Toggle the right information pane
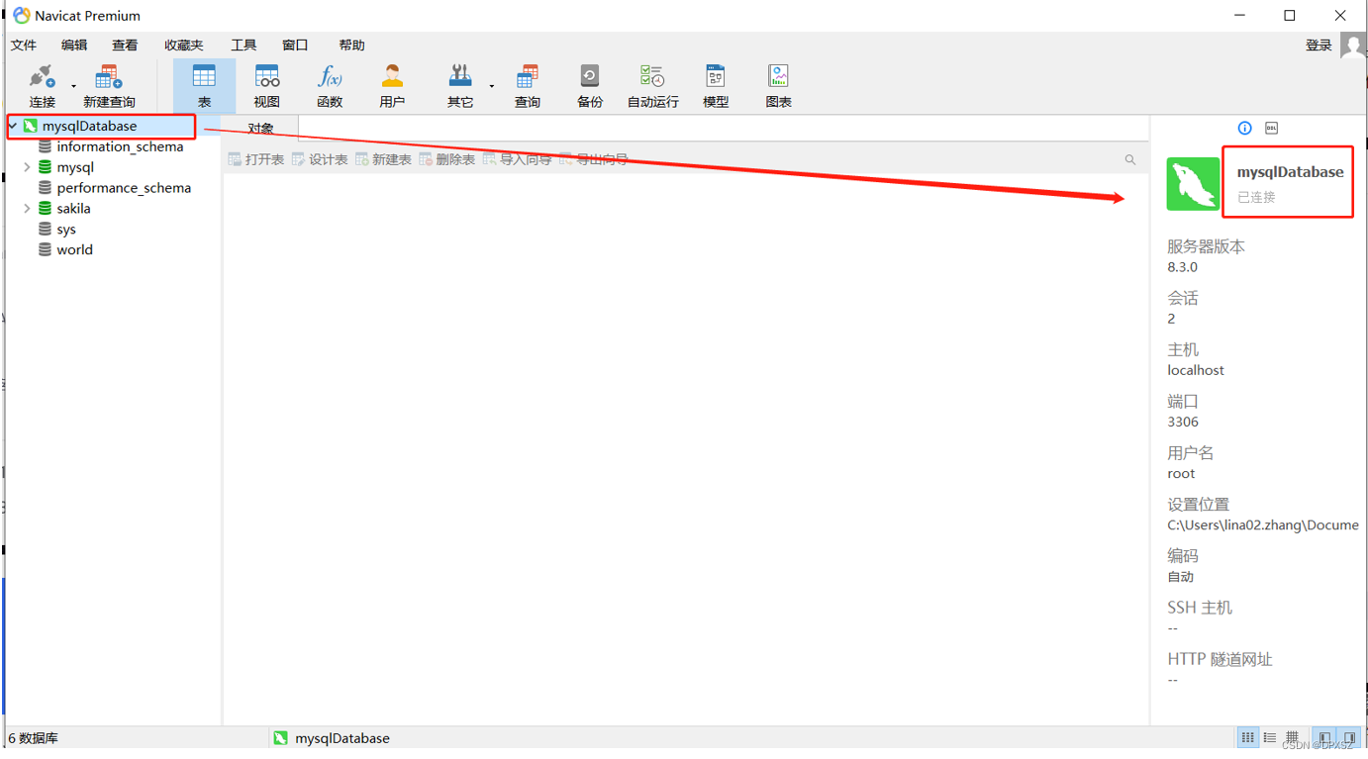1368x759 pixels. (1349, 737)
